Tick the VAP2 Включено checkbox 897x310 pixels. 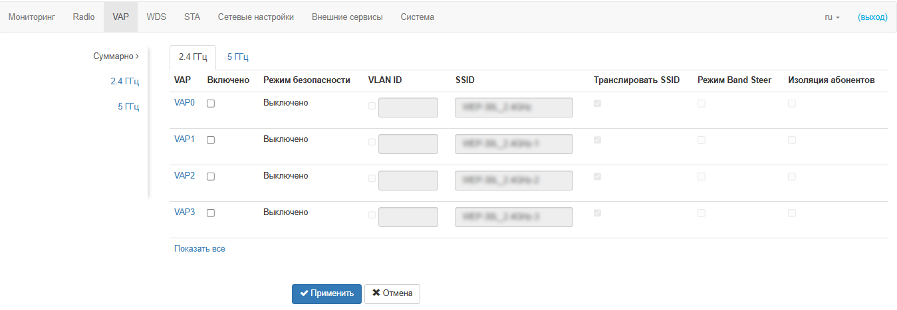211,177
